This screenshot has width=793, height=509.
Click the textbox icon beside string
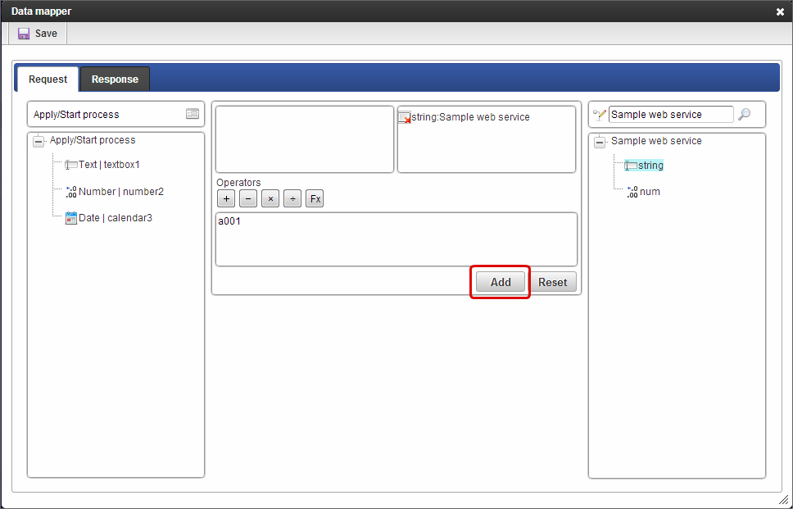tap(631, 166)
